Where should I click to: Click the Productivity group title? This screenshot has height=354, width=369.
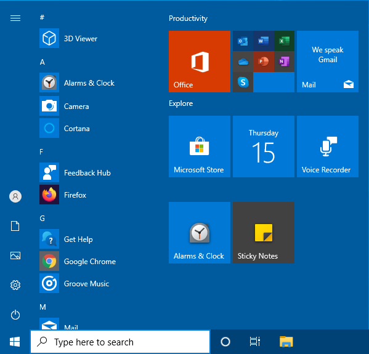[188, 18]
